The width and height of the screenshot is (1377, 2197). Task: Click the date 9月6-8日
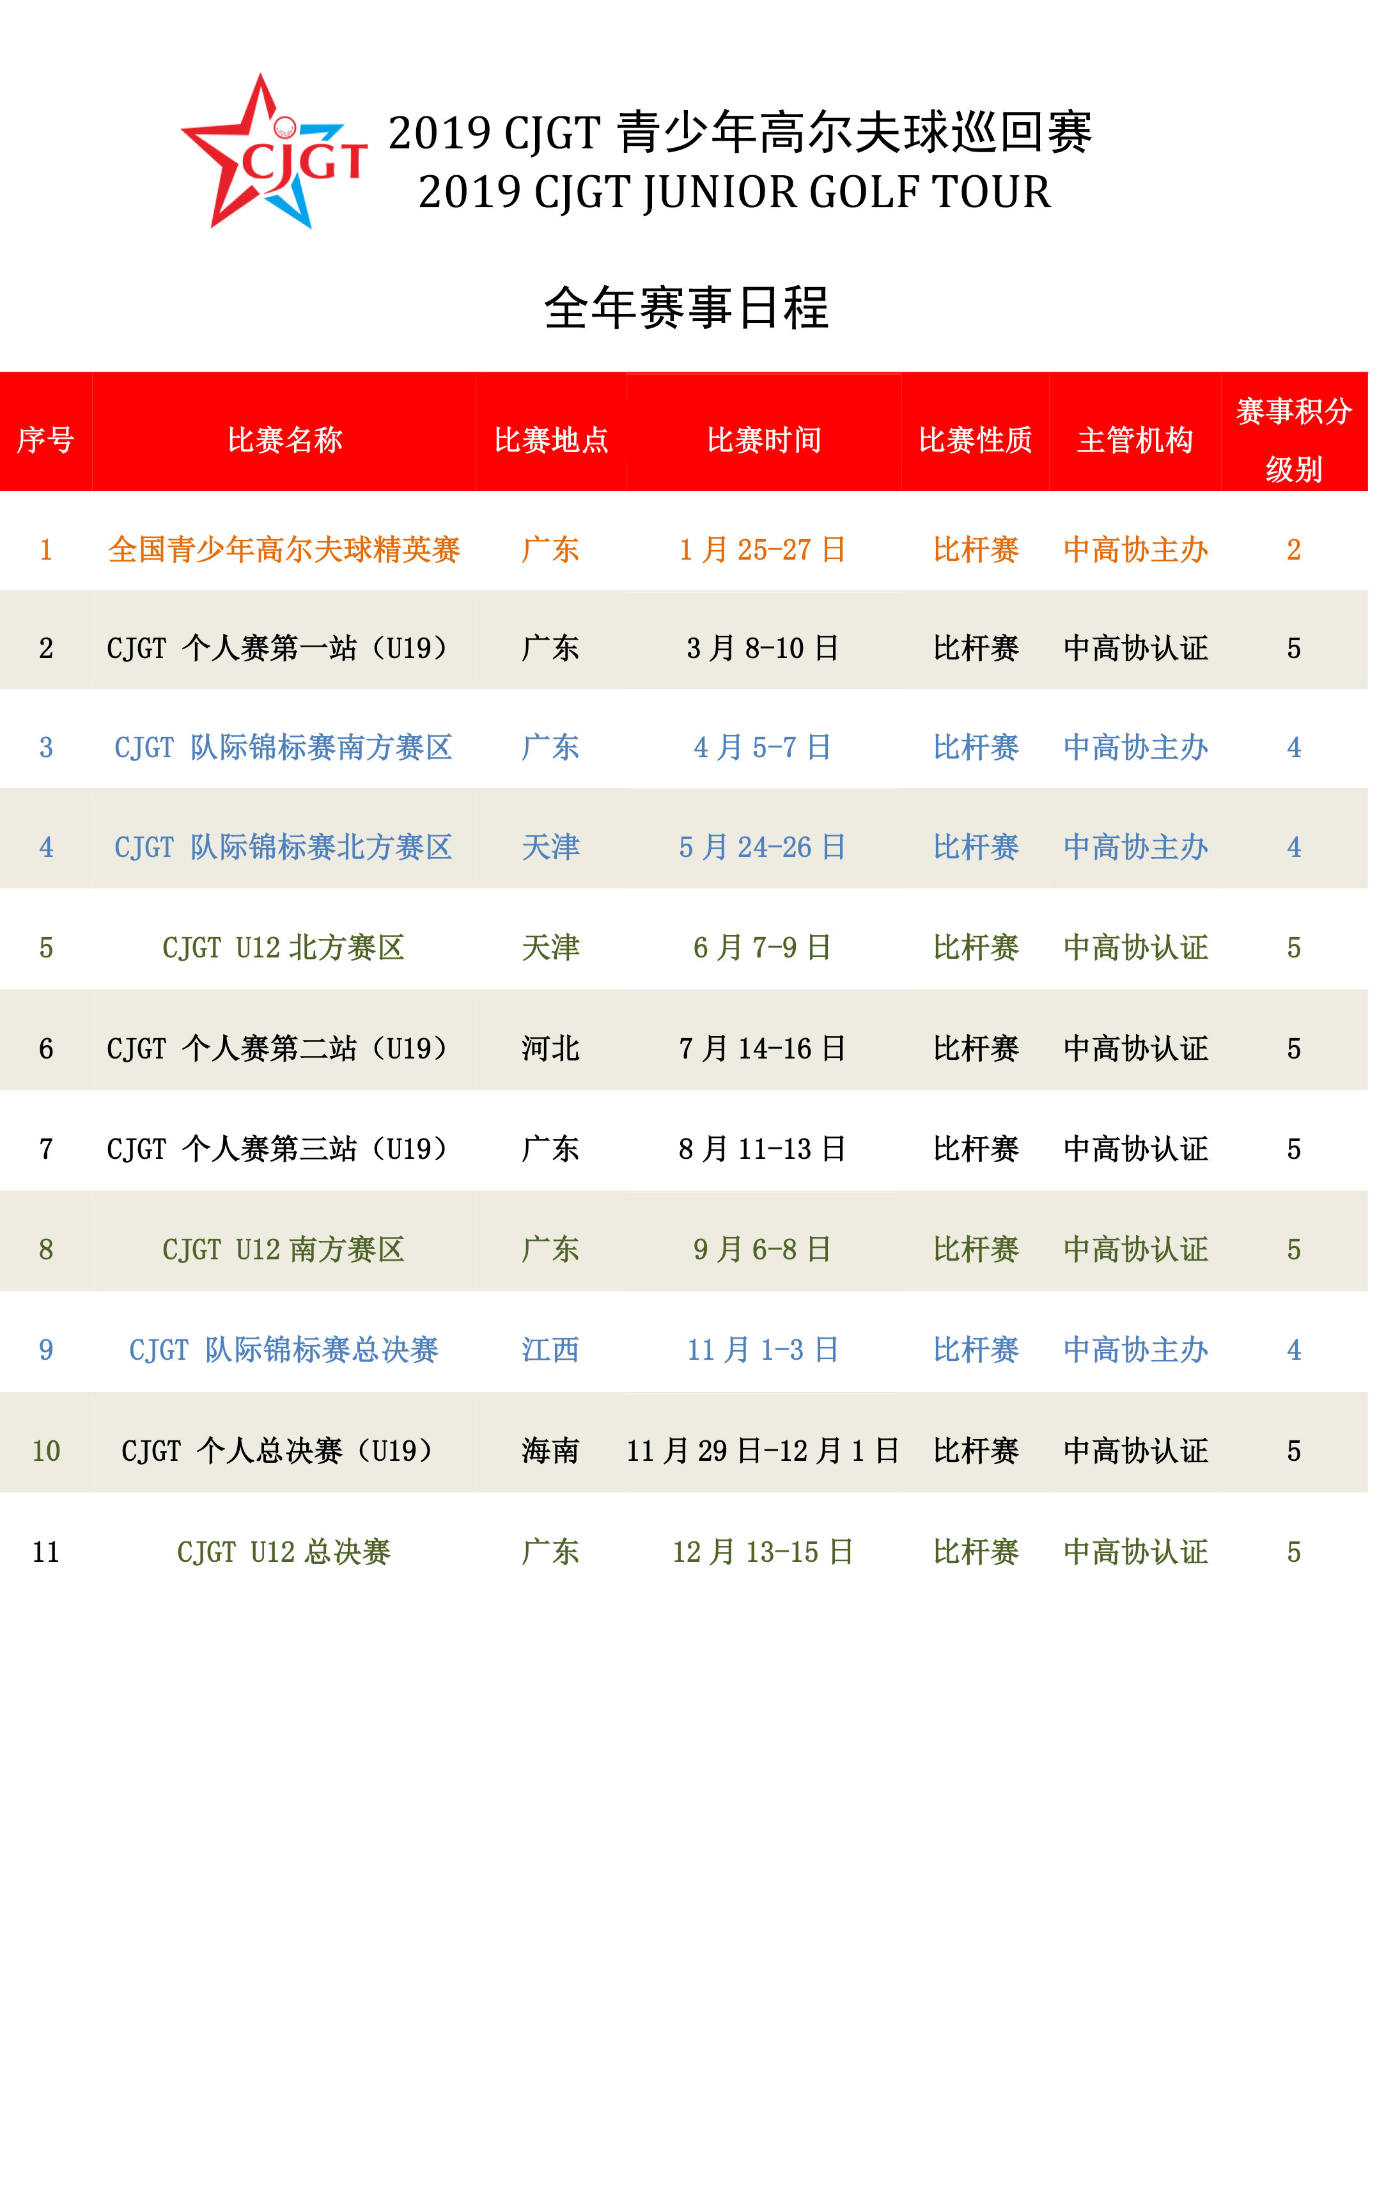click(x=763, y=1249)
